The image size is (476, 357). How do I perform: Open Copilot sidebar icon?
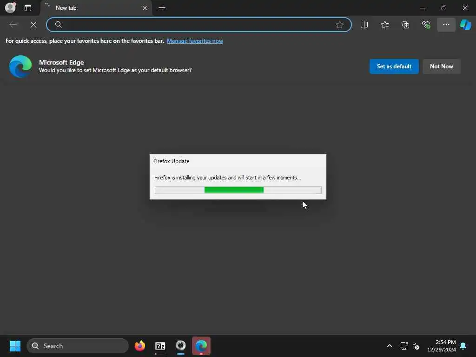[465, 25]
